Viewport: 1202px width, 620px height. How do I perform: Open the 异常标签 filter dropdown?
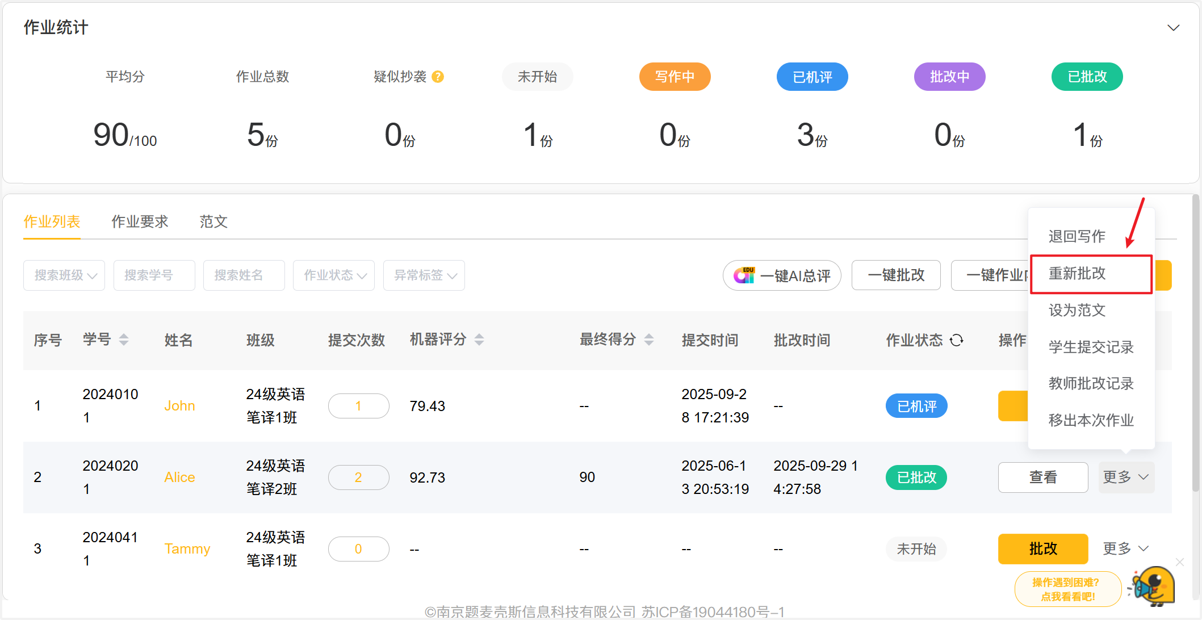click(x=424, y=275)
